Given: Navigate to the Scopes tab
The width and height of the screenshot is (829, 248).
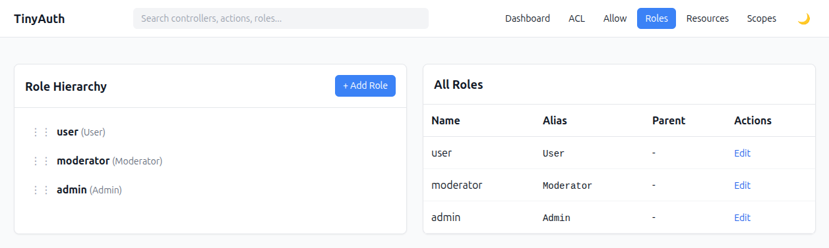Looking at the screenshot, I should point(762,18).
